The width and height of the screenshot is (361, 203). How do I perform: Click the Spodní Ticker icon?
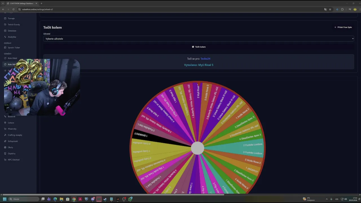coord(5,48)
